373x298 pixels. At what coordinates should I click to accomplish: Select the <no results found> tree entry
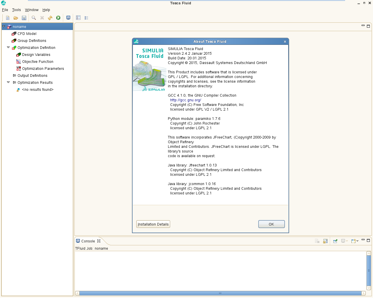pos(38,90)
